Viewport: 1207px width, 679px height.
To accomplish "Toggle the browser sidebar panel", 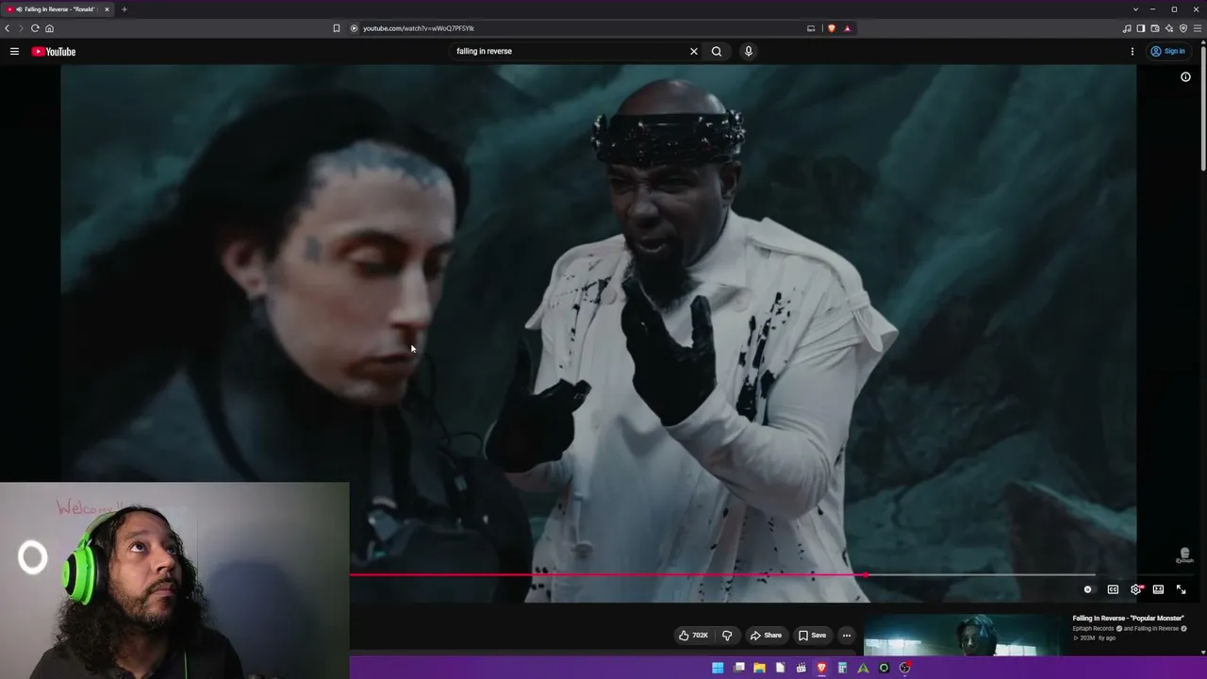I will tap(1140, 28).
